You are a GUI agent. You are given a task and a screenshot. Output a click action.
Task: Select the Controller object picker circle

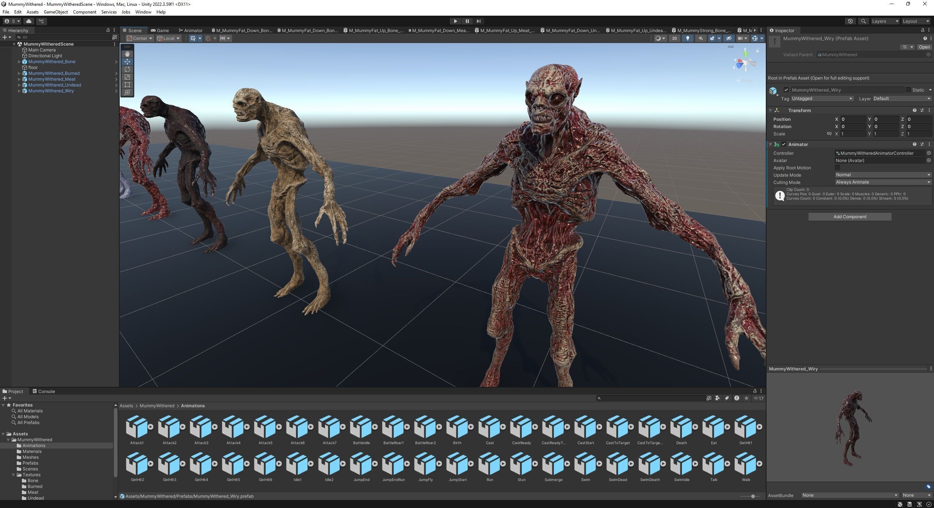(x=929, y=153)
